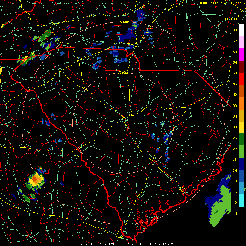
Task: Click the dark green legend swatch
Action: click(241, 139)
